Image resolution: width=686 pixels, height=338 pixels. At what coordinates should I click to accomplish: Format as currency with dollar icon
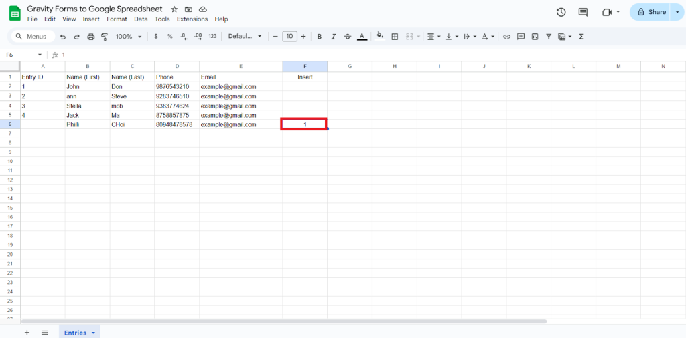pos(156,37)
